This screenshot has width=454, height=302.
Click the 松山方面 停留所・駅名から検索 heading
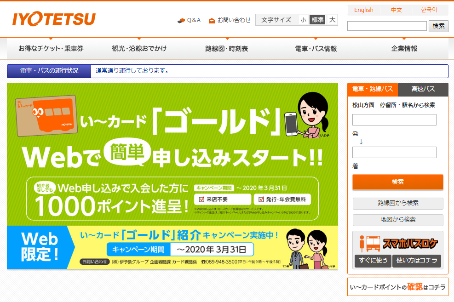click(x=394, y=105)
